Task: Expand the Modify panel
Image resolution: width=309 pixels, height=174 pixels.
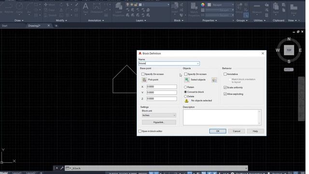Action: coord(61,20)
